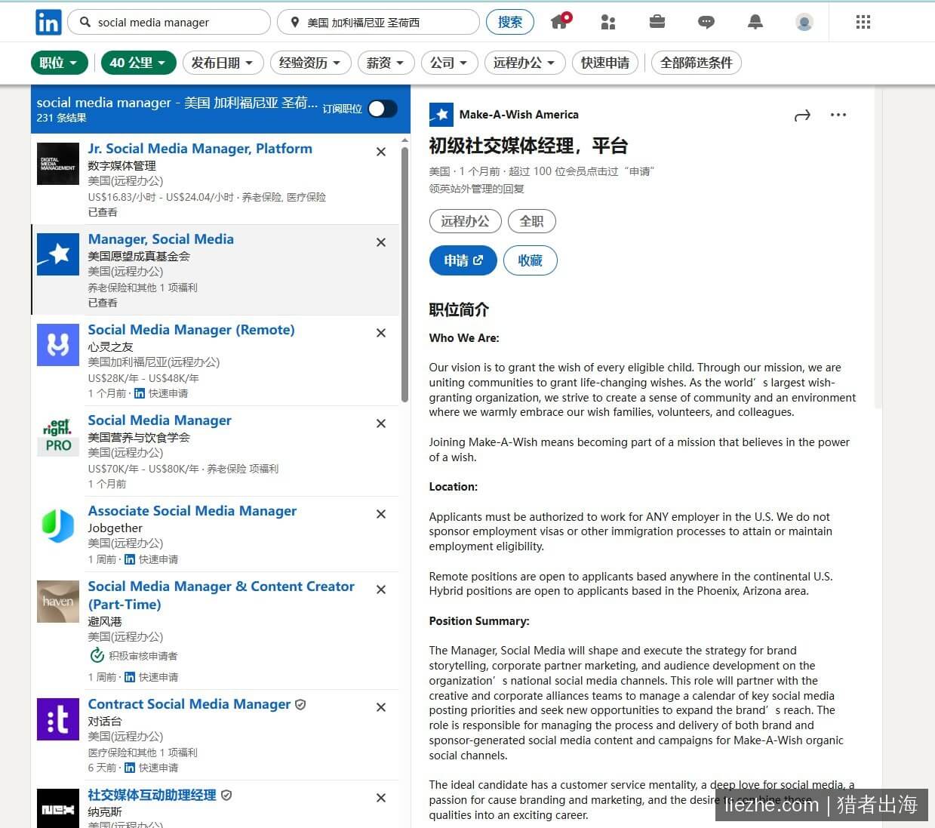Viewport: 935px width, 828px height.
Task: Click the social media manager search field
Action: [x=169, y=22]
